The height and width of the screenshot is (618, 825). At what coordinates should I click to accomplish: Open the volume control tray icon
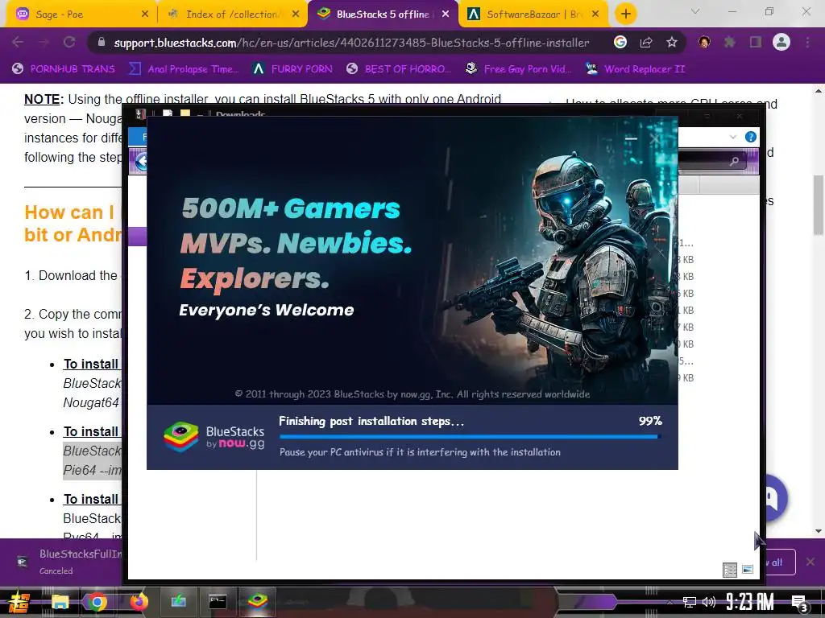[x=709, y=602]
